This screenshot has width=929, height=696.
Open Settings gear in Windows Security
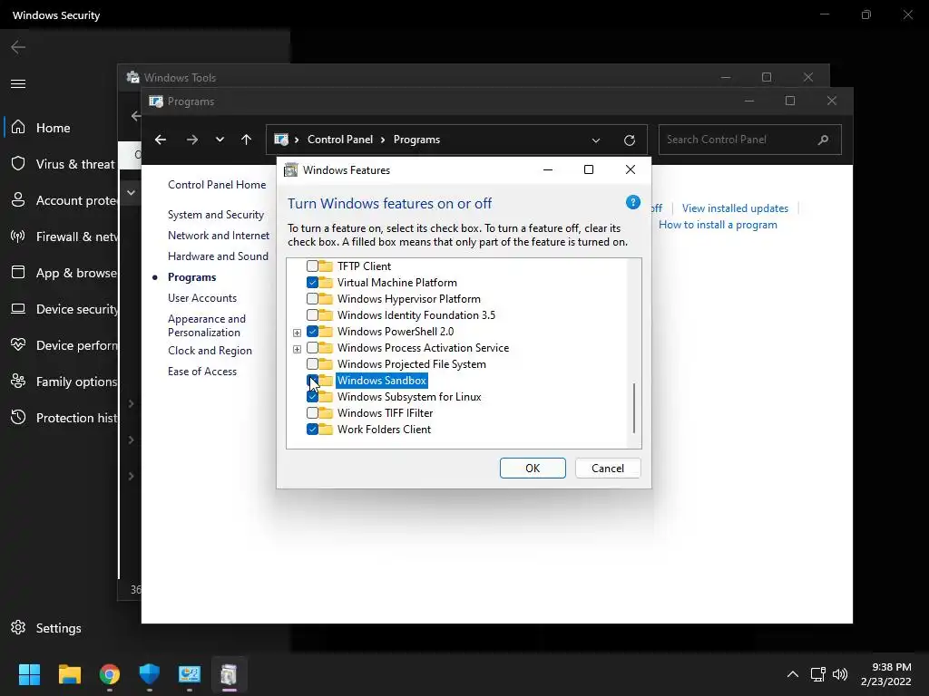point(18,627)
